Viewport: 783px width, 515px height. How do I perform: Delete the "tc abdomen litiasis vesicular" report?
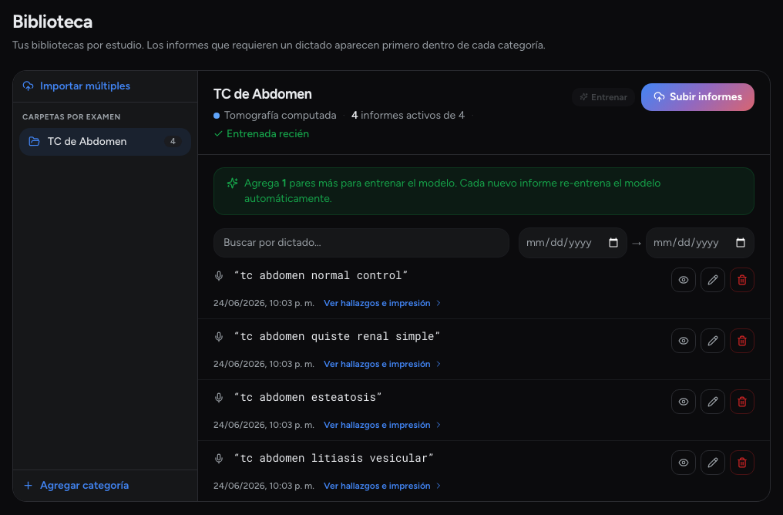(742, 463)
